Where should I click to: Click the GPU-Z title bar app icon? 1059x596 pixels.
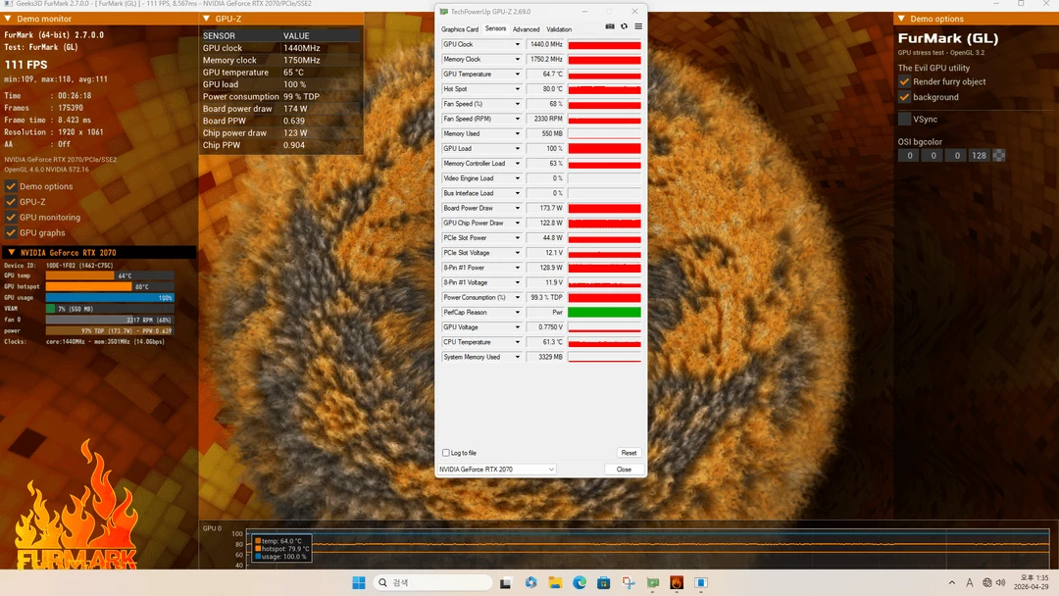tap(444, 12)
